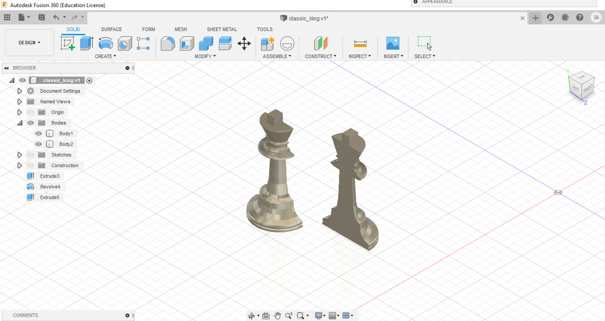Select the Offset Face tool
605x321 pixels.
point(225,43)
